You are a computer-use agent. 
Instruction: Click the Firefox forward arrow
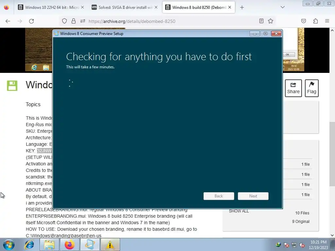[x=20, y=21]
